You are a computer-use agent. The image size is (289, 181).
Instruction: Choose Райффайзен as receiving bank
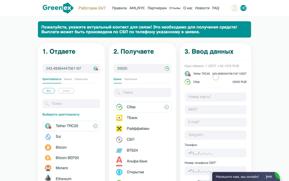pos(142,129)
